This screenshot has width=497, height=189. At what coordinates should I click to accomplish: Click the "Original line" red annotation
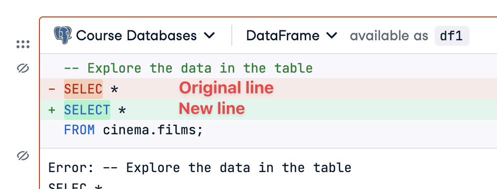pyautogui.click(x=226, y=88)
